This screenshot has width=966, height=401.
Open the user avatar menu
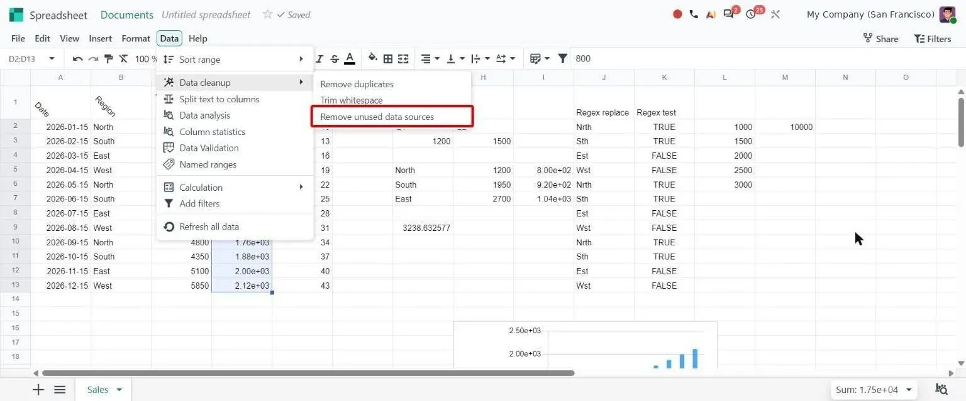click(x=947, y=14)
